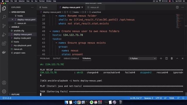Create a new terminal with plus icon
Image resolution: width=187 pixels, height=105 pixels.
coord(161,58)
